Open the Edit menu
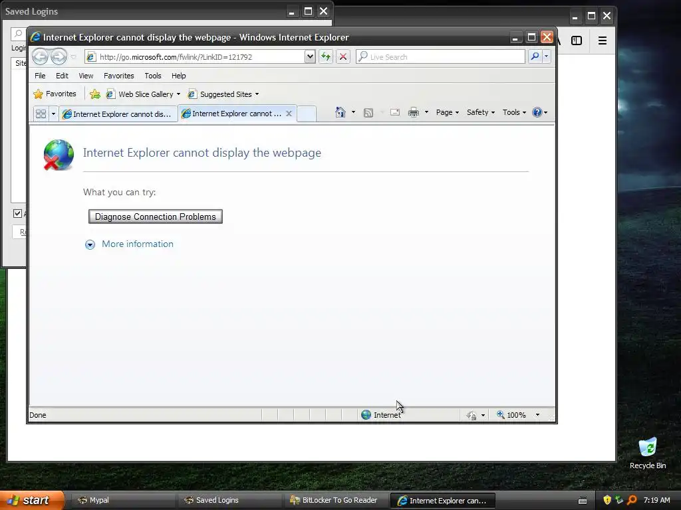The image size is (681, 510). 62,76
